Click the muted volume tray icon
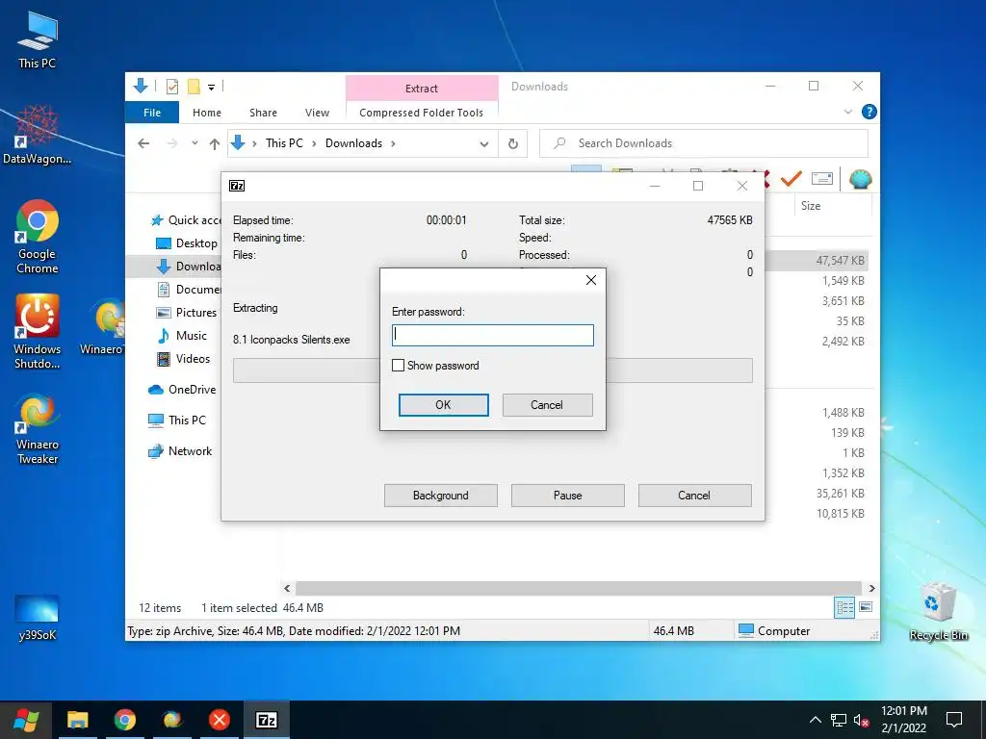 point(862,721)
